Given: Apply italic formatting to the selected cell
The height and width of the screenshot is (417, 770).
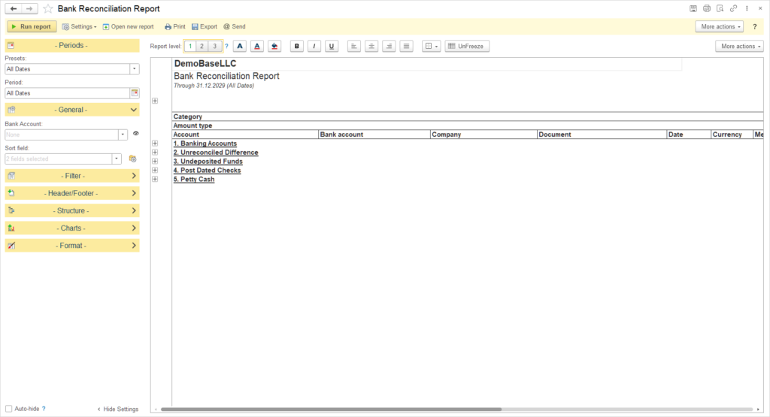Looking at the screenshot, I should (x=314, y=46).
